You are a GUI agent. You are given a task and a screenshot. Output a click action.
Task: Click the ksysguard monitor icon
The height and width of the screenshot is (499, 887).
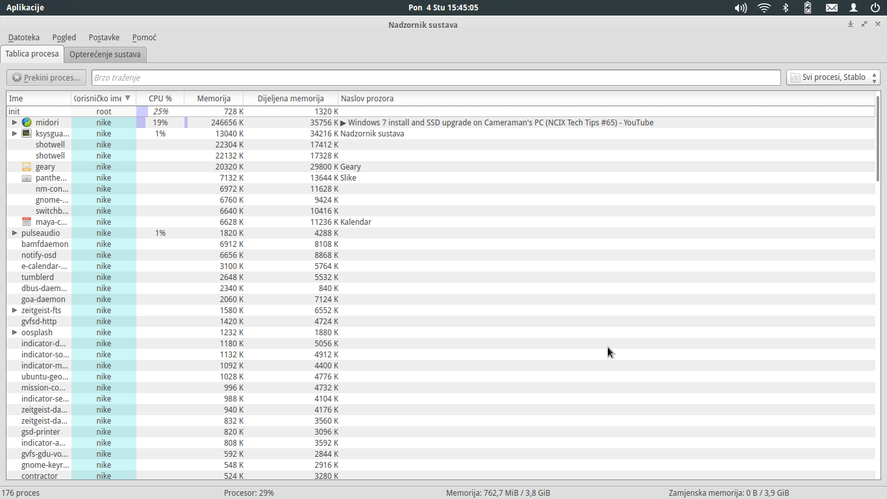click(27, 133)
